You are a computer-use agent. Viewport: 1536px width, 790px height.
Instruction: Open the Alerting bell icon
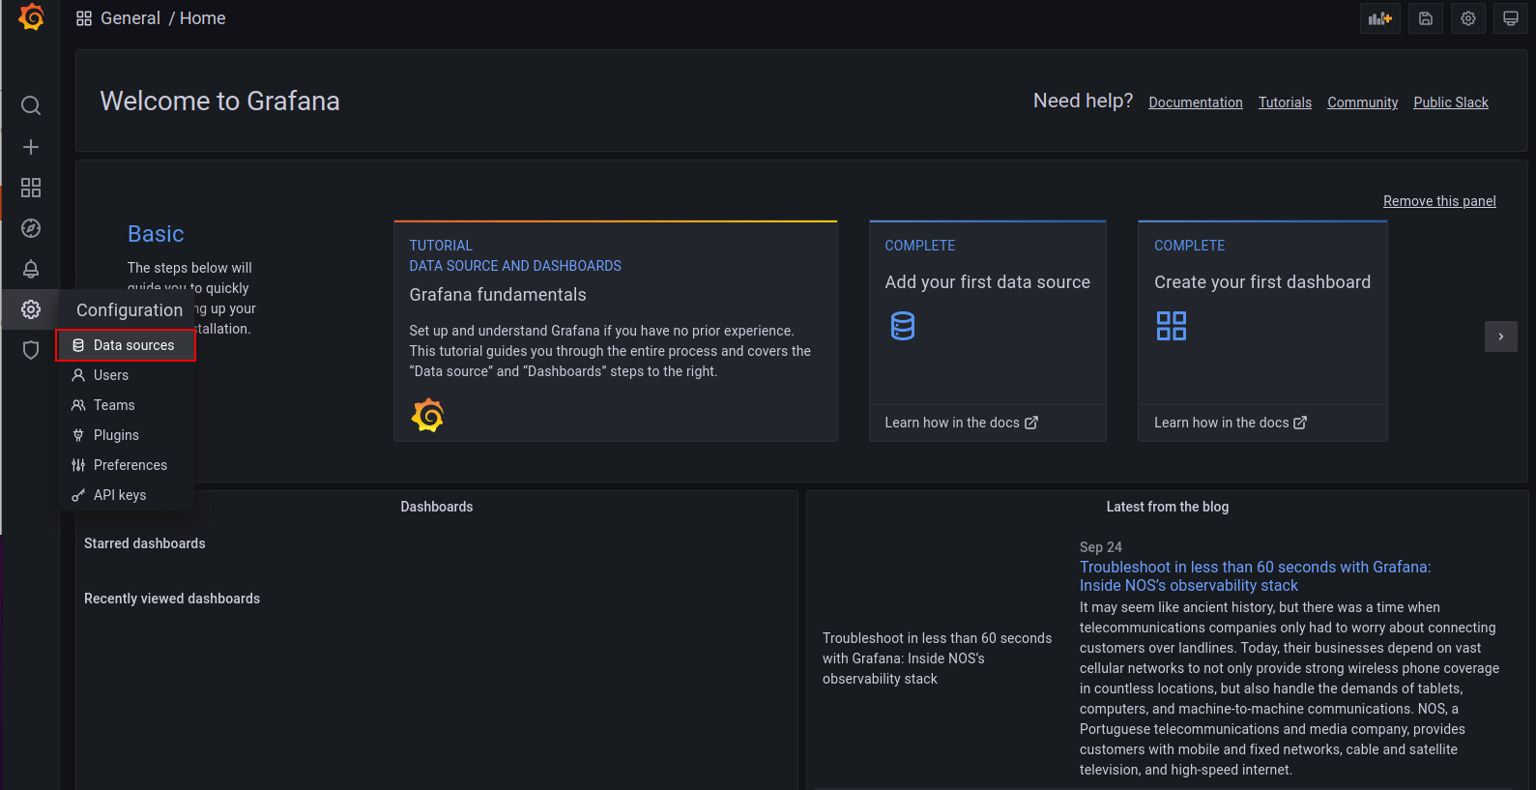coord(31,269)
